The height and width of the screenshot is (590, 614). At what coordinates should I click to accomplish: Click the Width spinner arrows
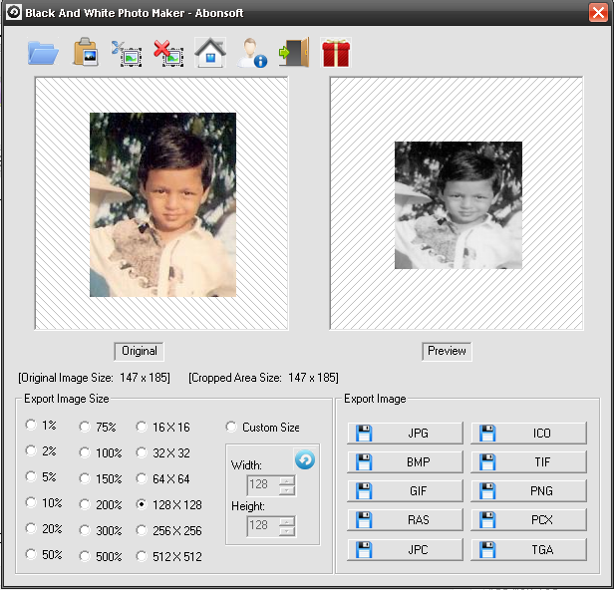pos(287,484)
